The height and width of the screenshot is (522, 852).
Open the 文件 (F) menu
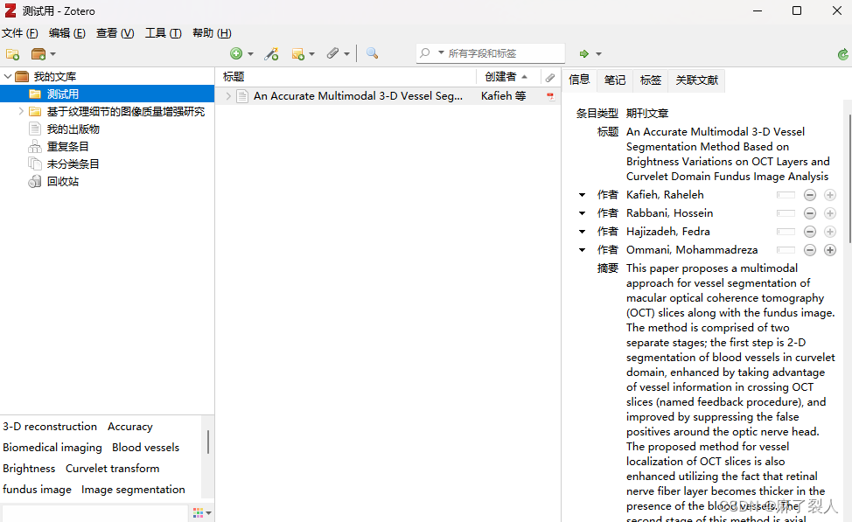tap(19, 33)
